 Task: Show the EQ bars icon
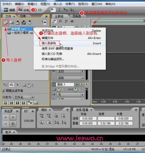click(72, 21)
